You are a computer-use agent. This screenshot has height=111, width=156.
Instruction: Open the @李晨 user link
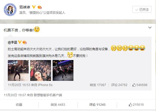13,42
